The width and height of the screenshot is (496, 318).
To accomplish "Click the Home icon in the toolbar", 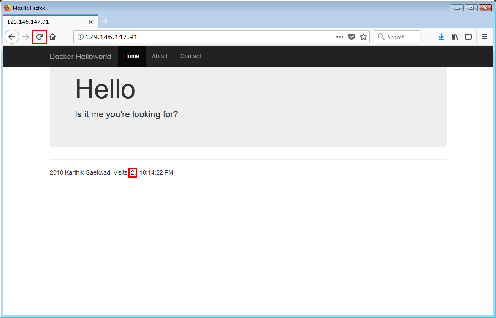I will [52, 37].
